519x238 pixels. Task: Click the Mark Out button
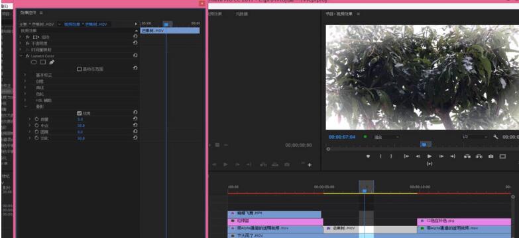391,157
